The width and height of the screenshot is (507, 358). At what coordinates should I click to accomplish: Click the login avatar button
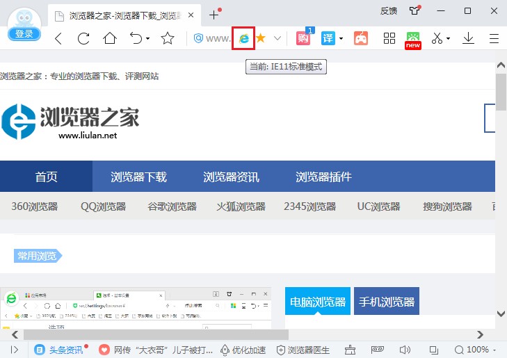tap(24, 25)
